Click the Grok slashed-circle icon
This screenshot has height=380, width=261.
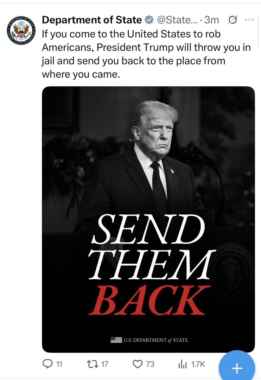point(232,20)
